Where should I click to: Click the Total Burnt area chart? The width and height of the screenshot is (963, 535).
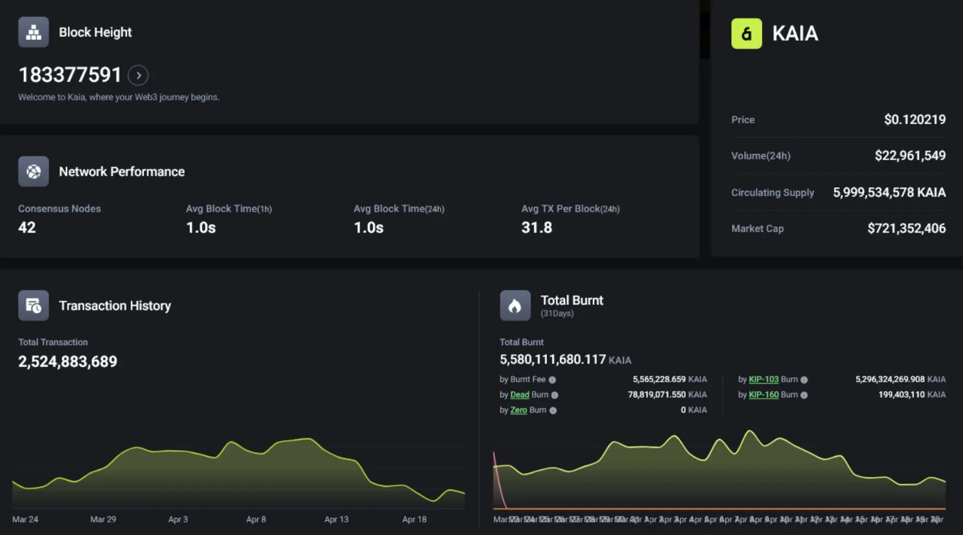(719, 470)
